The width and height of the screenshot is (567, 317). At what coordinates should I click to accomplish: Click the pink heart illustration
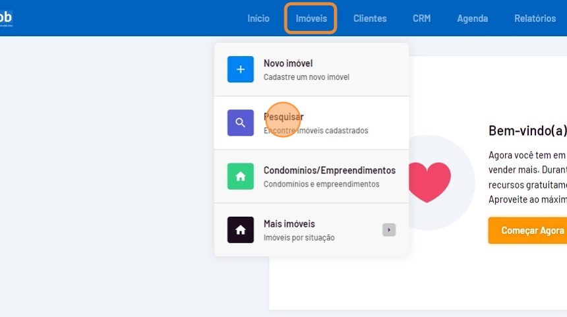[429, 182]
